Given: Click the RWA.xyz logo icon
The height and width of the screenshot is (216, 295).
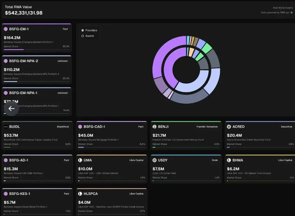Looking at the screenshot, I should click(292, 12).
